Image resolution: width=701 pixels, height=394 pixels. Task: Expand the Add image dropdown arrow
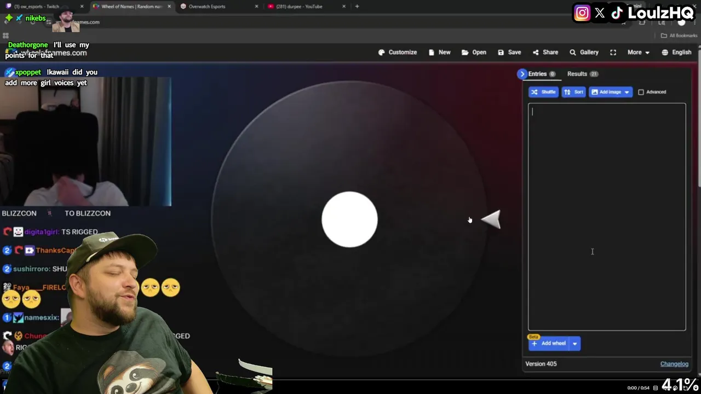pos(627,92)
